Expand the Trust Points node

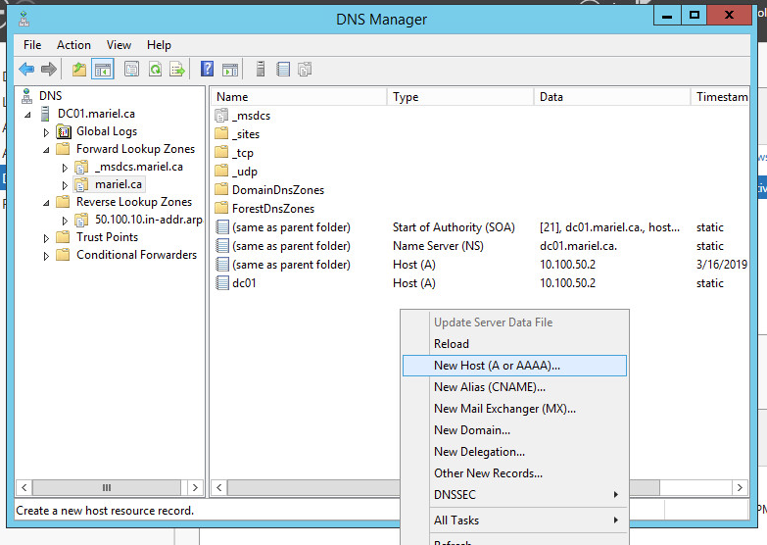coord(46,237)
